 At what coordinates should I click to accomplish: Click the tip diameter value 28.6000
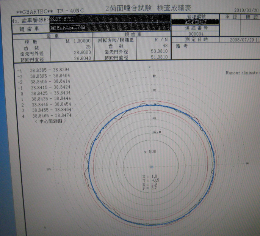(82, 52)
